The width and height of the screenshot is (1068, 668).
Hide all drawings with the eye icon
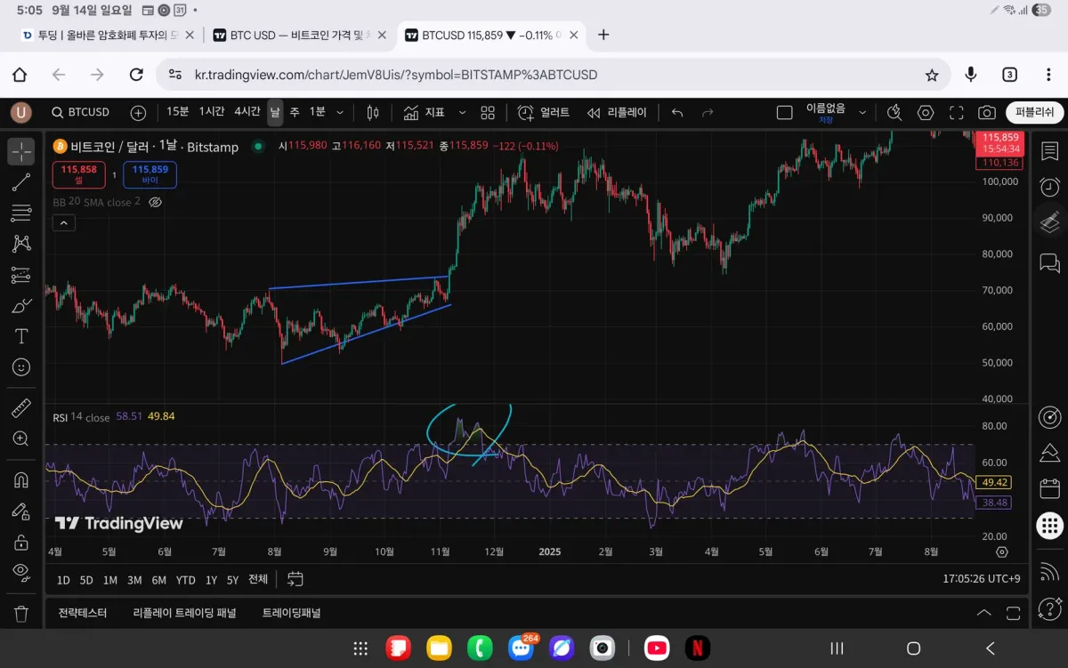[x=21, y=571]
